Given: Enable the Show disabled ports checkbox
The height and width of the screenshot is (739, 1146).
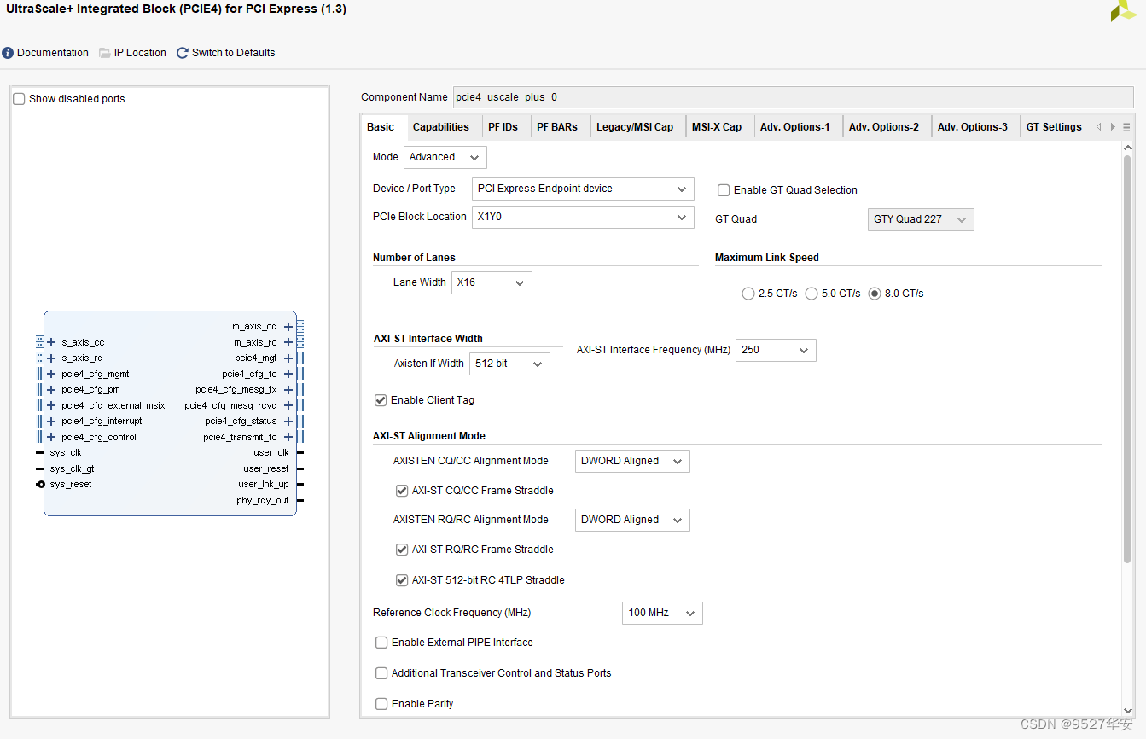Looking at the screenshot, I should click(20, 99).
